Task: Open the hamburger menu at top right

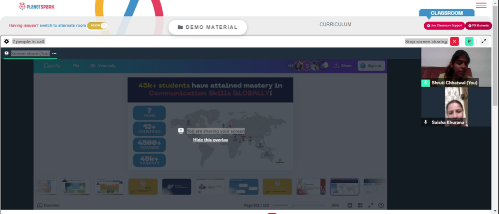Action: pos(481,5)
